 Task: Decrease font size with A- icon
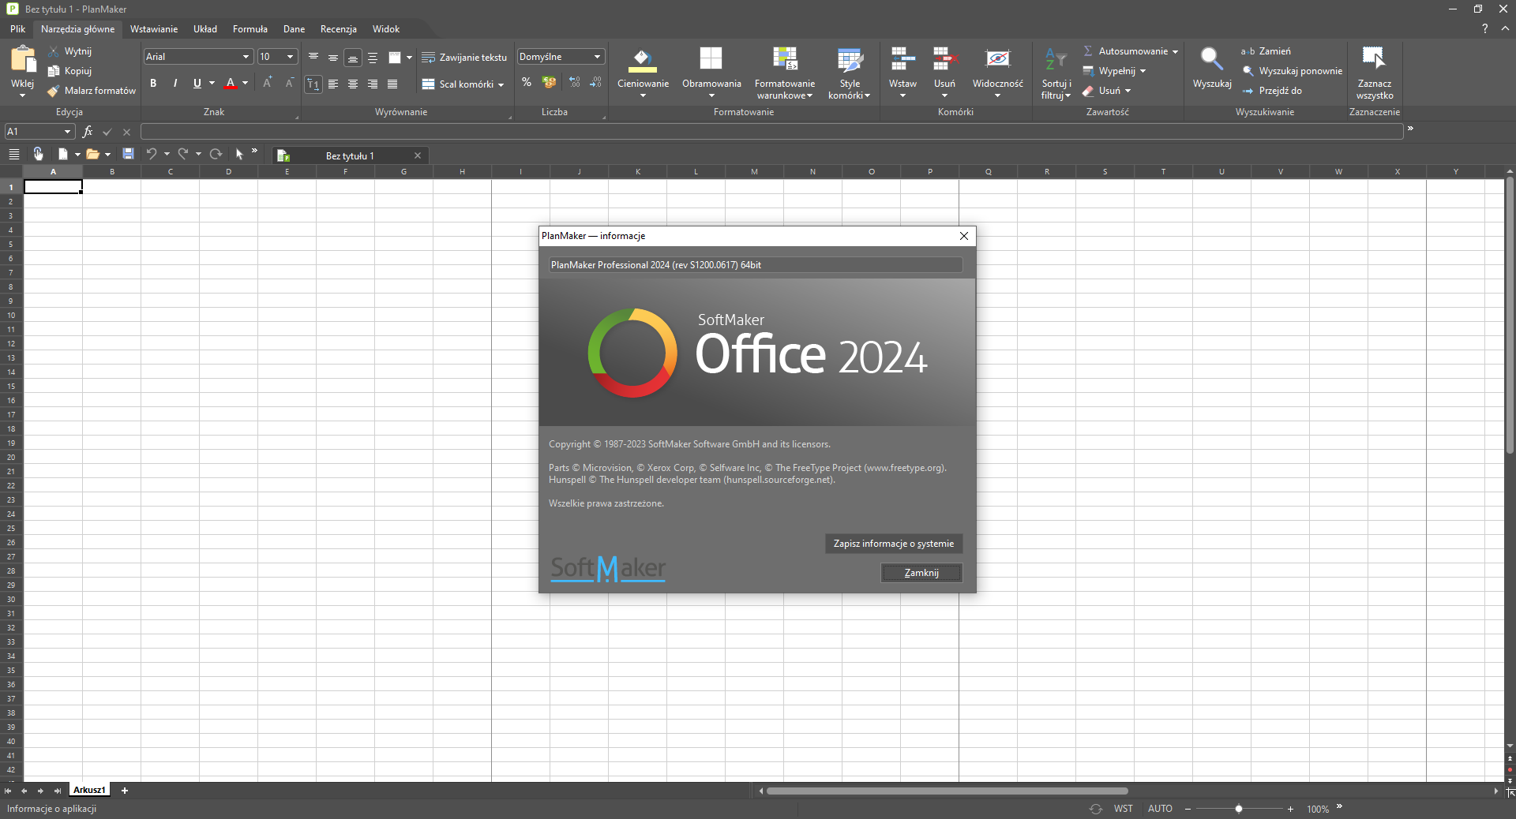click(x=289, y=83)
